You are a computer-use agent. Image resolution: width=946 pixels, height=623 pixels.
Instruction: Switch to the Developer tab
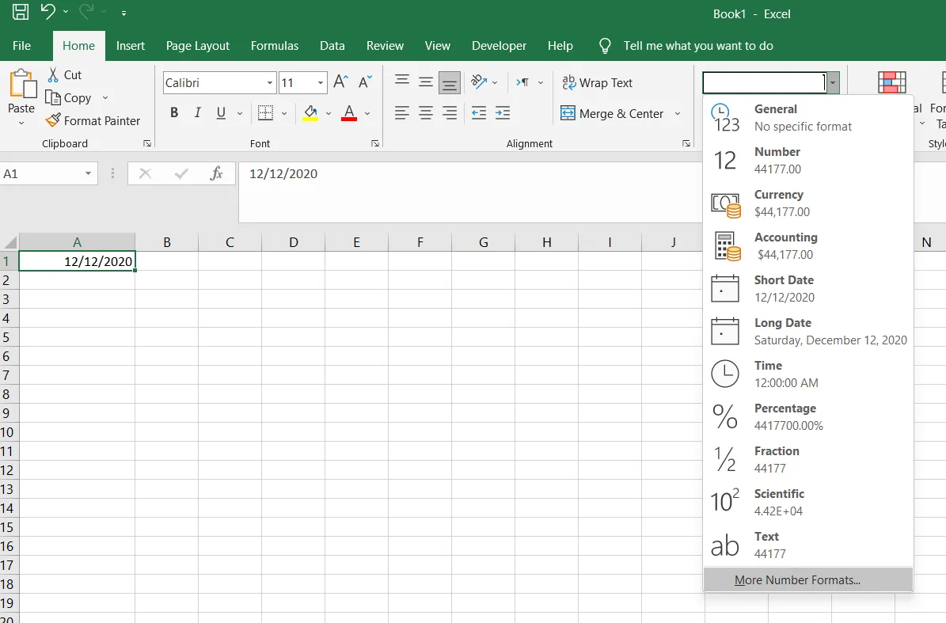click(x=499, y=46)
